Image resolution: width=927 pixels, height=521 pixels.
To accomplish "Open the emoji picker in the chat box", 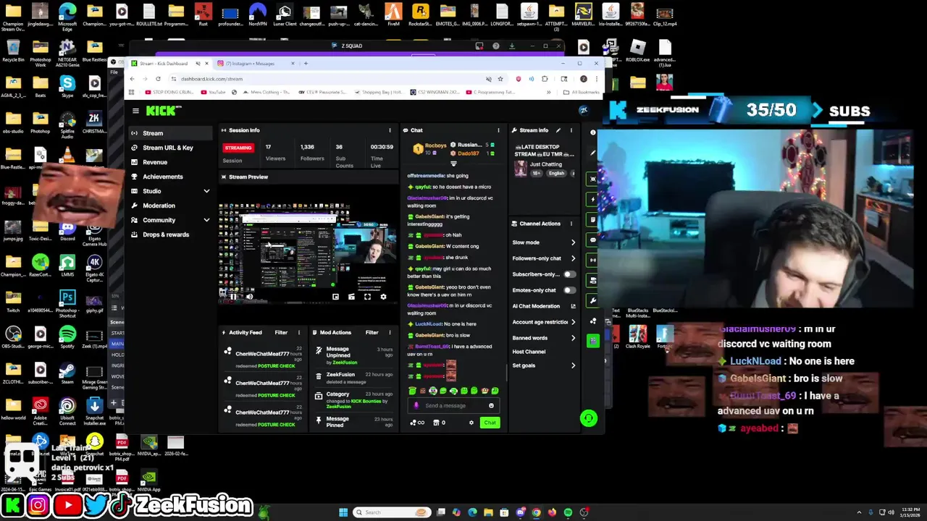I will [491, 406].
